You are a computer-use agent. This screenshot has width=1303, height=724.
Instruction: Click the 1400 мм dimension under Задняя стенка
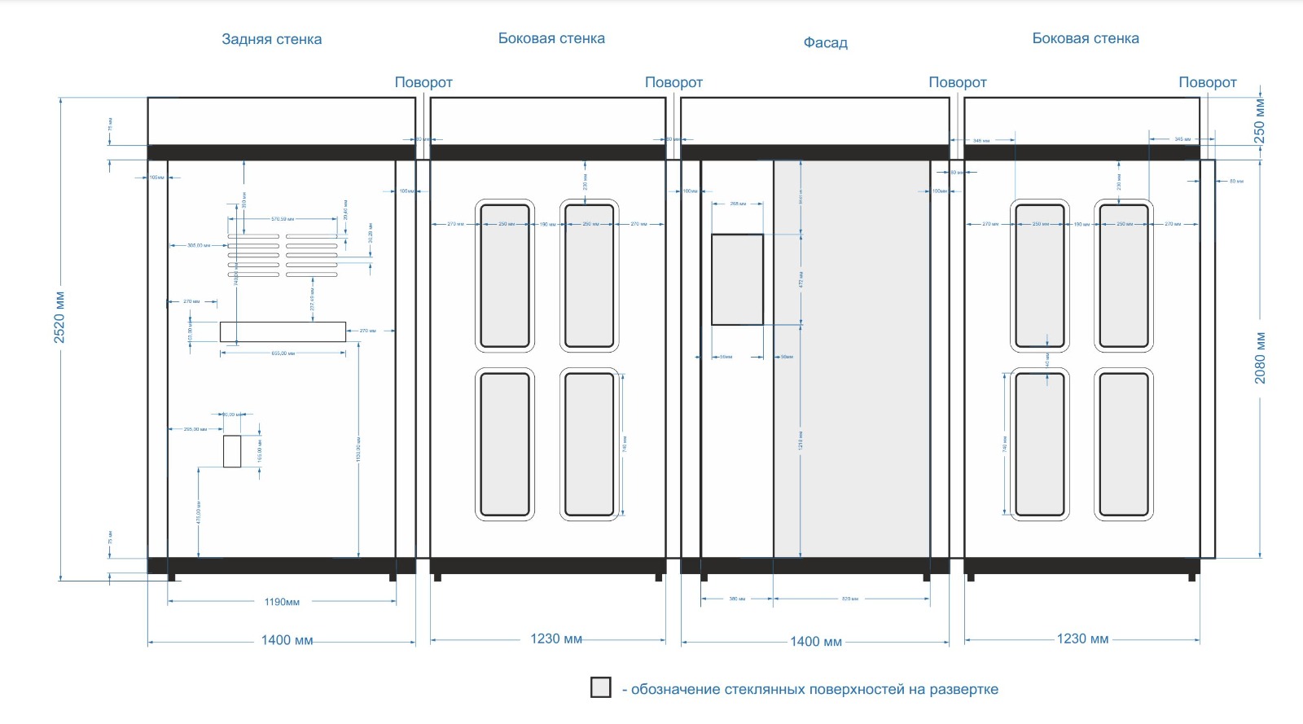pyautogui.click(x=287, y=640)
